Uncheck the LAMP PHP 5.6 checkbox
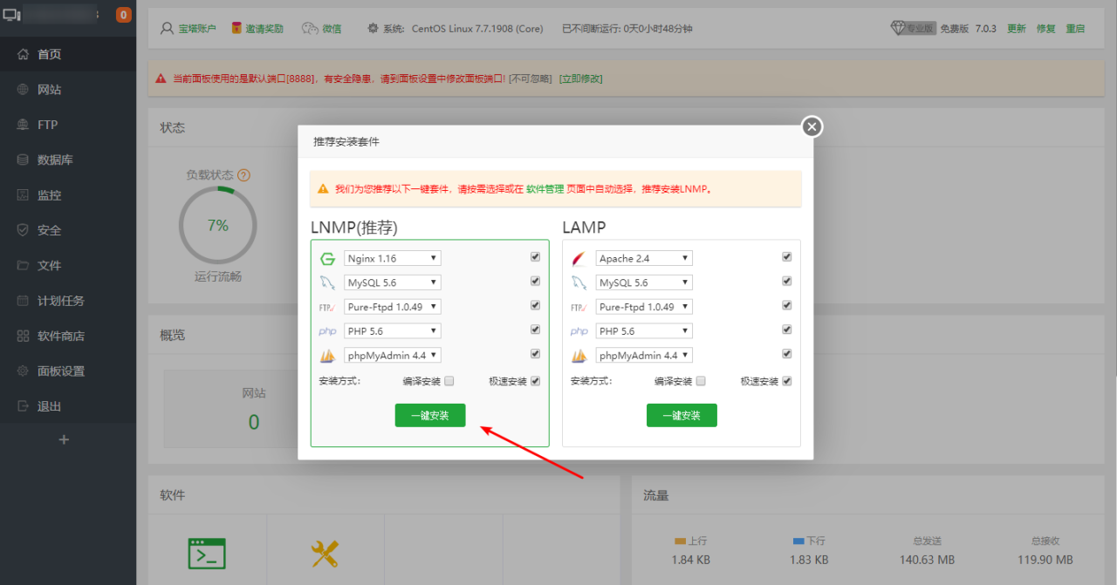This screenshot has height=585, width=1117. click(x=786, y=330)
